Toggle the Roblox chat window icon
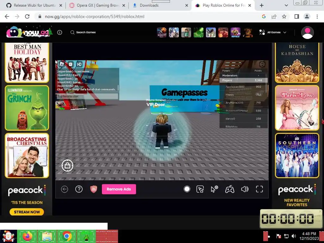 (71, 64)
